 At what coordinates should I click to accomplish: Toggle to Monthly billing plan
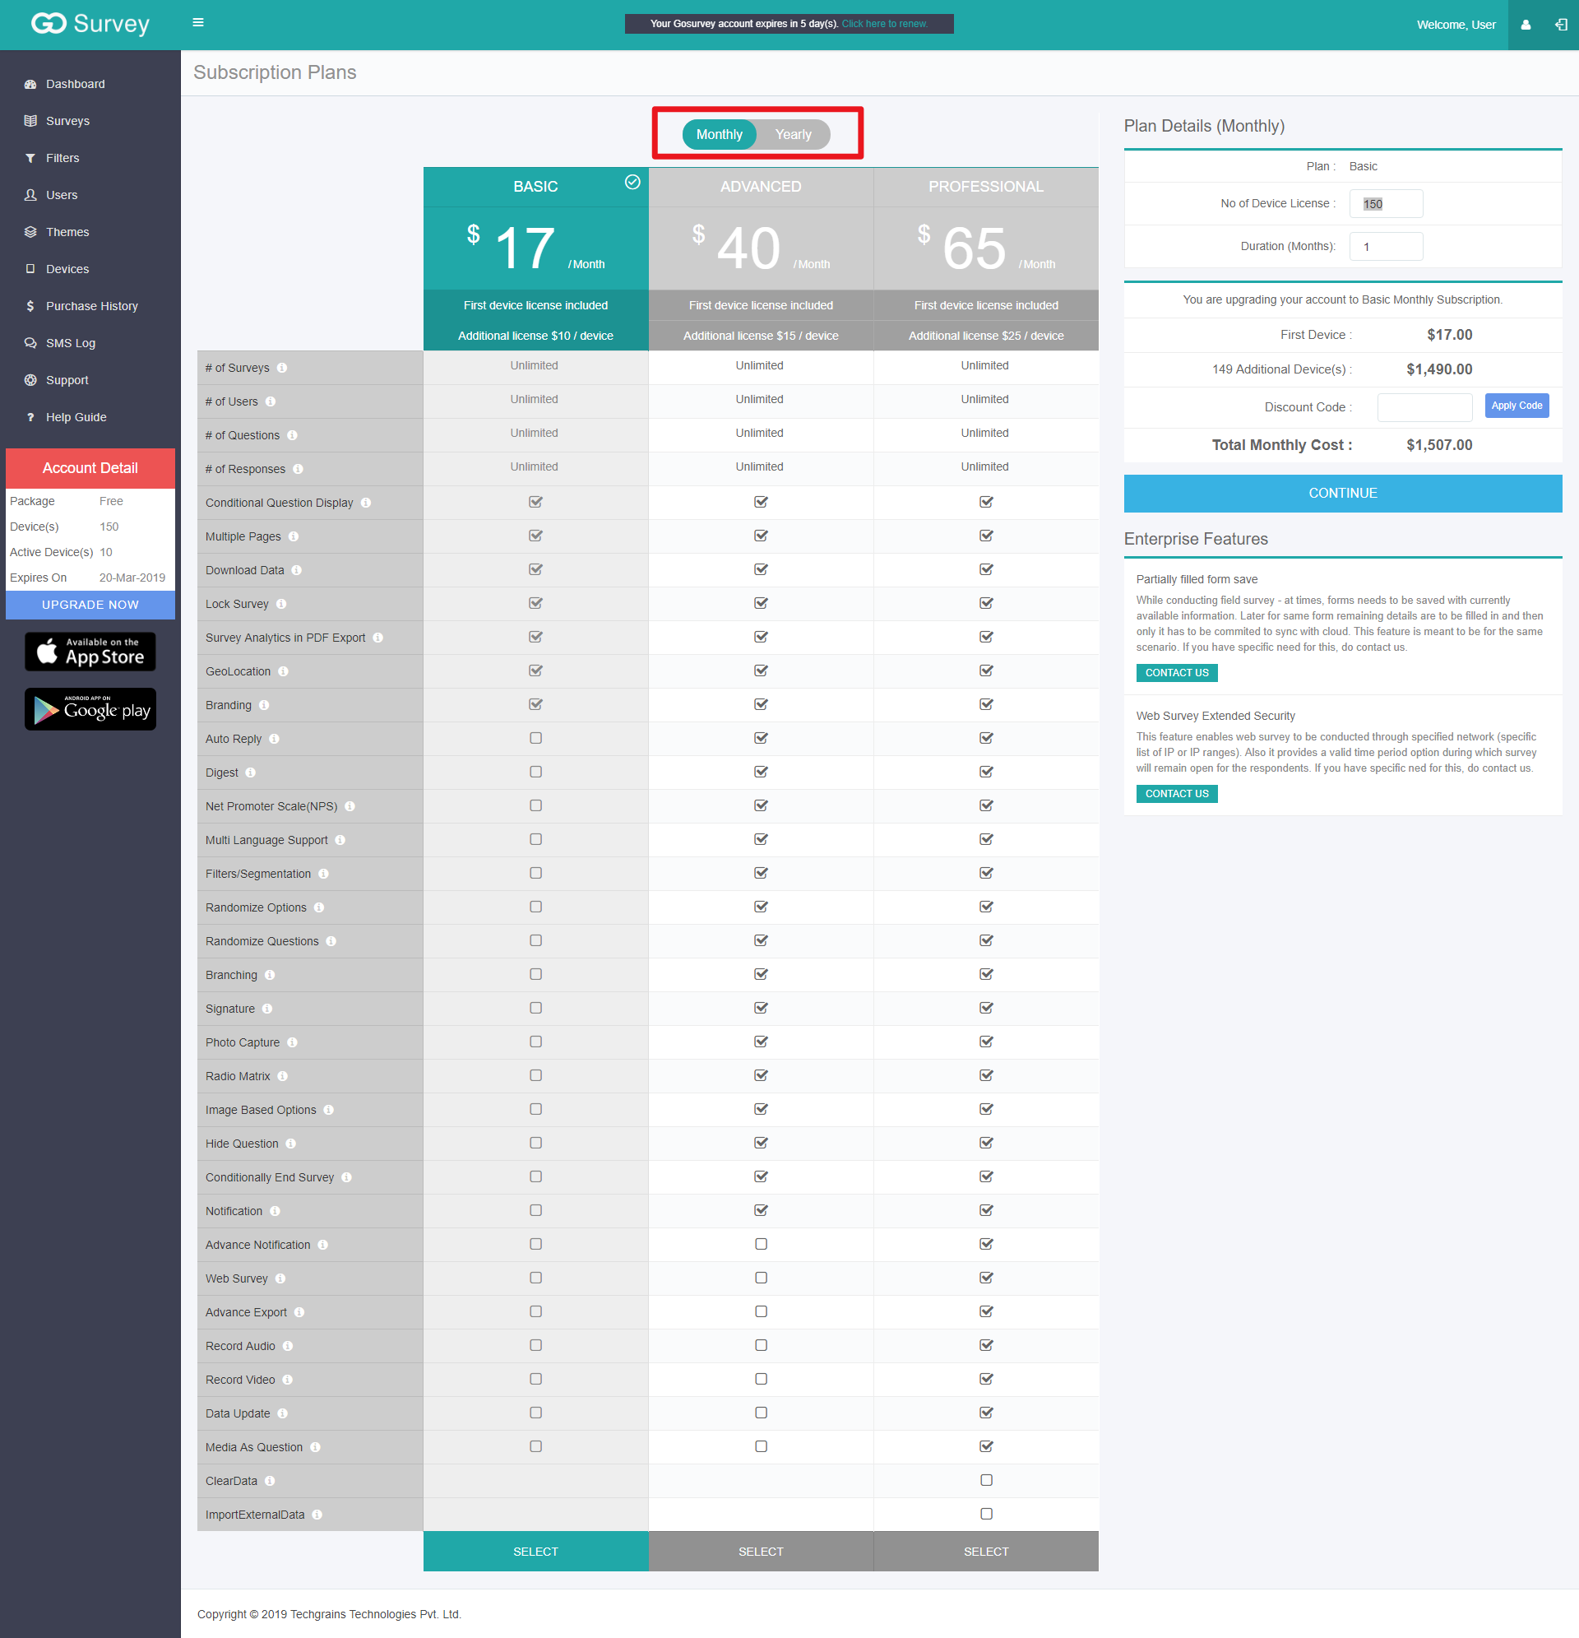click(x=720, y=135)
